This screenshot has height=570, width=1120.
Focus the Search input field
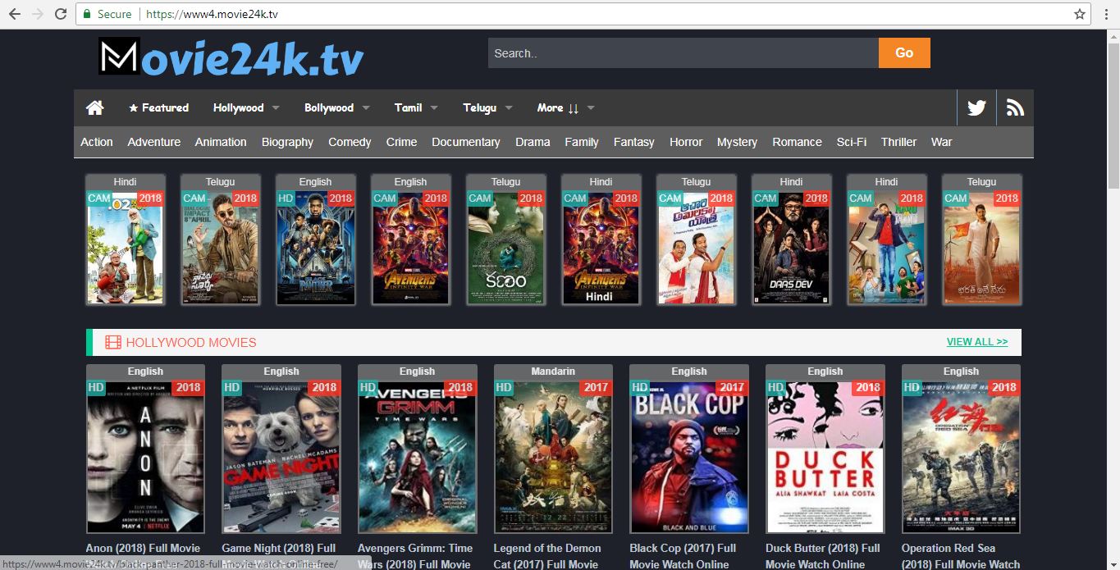click(683, 53)
